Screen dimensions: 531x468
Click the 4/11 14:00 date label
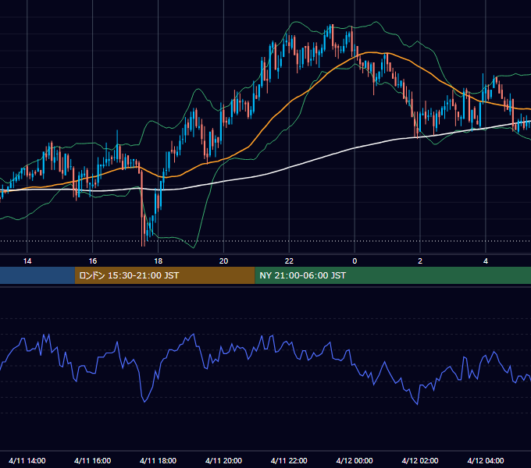tap(27, 460)
